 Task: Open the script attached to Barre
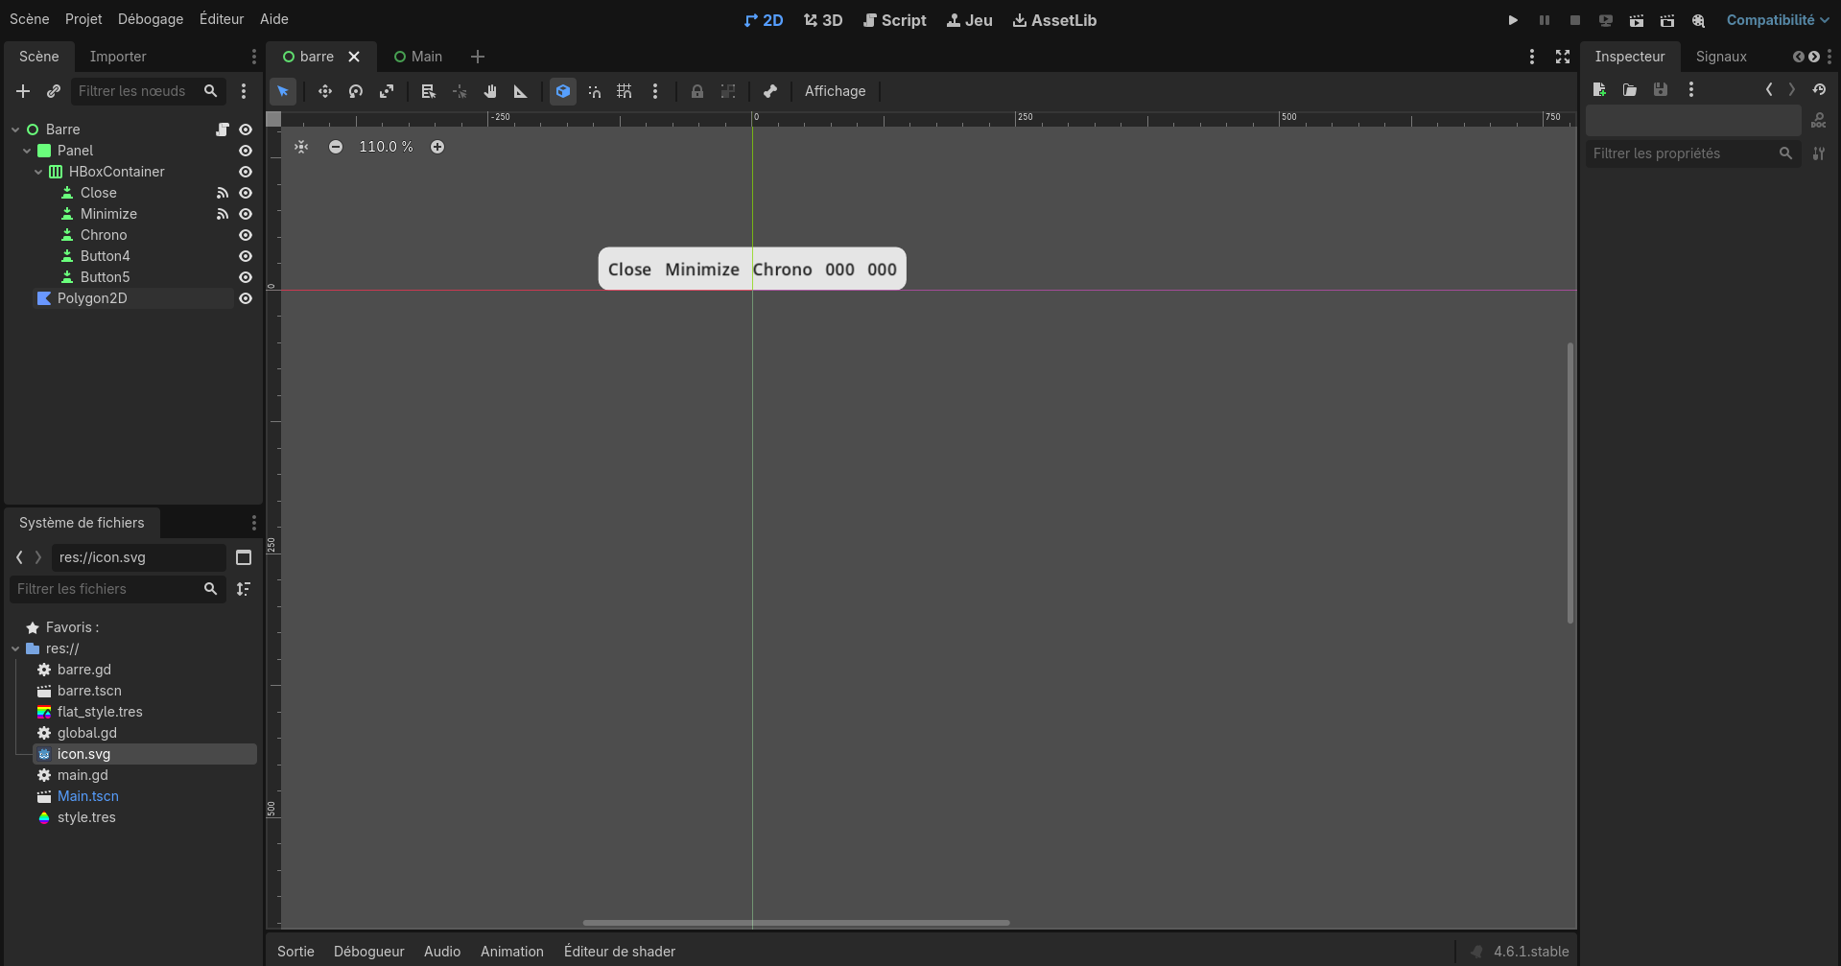(x=223, y=130)
